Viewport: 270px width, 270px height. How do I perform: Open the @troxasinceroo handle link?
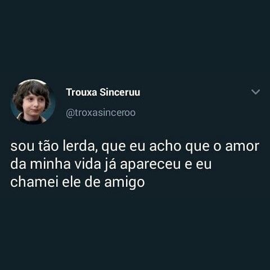click(x=101, y=113)
